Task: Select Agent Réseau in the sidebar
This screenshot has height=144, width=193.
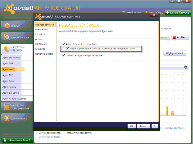Action: tap(17, 87)
